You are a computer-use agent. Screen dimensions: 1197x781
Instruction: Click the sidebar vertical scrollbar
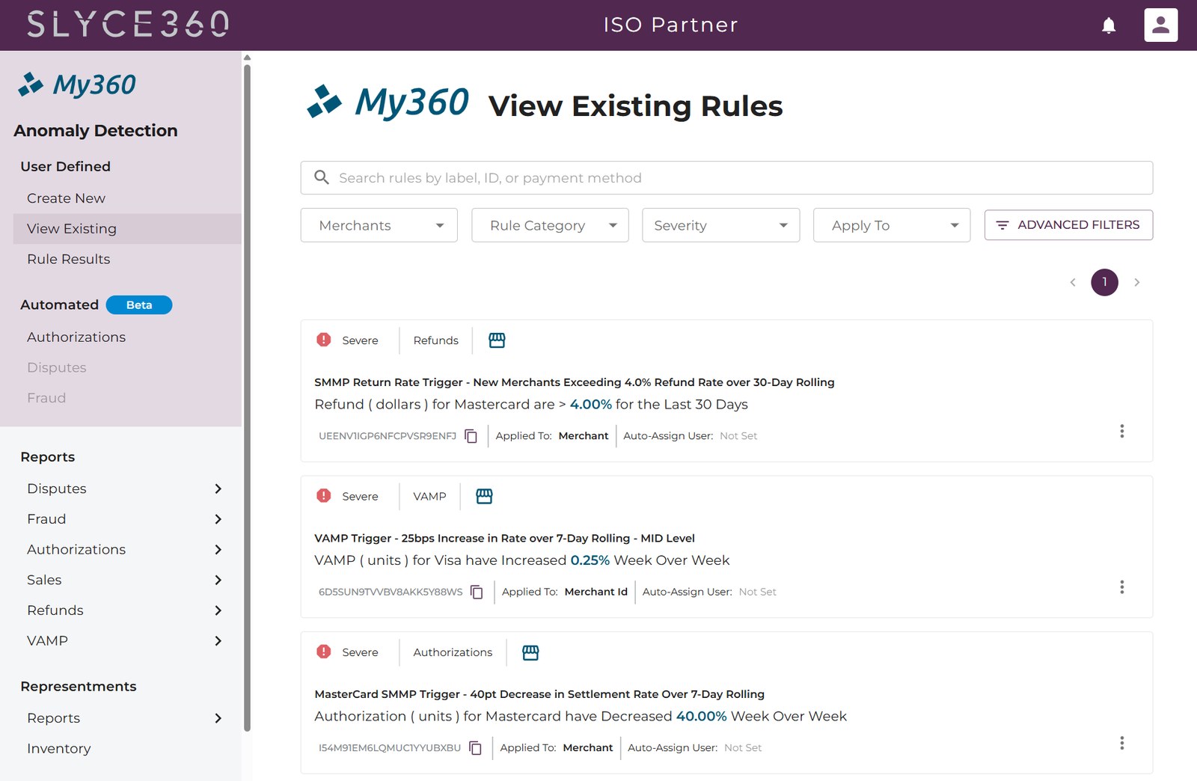click(247, 396)
